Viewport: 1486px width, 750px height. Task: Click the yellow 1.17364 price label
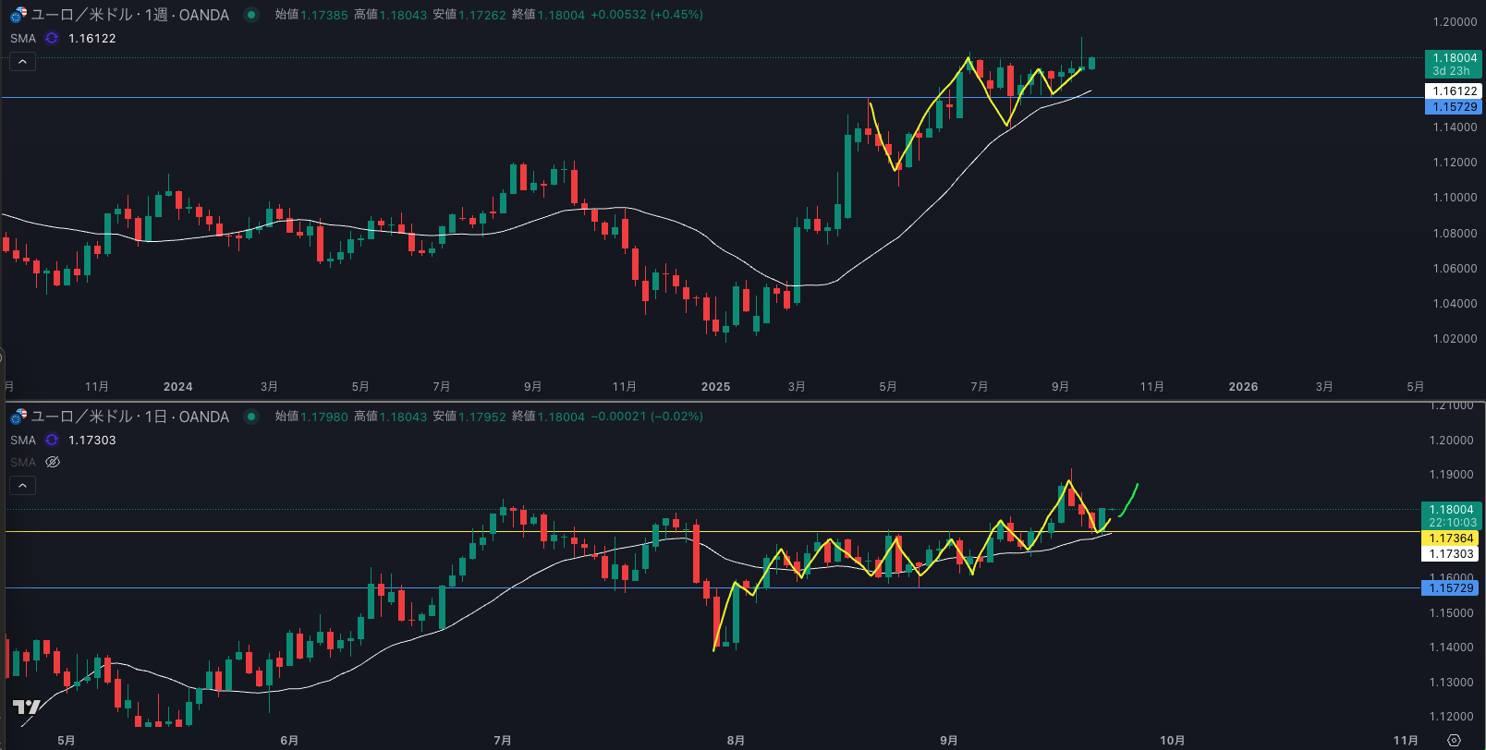[x=1452, y=538]
